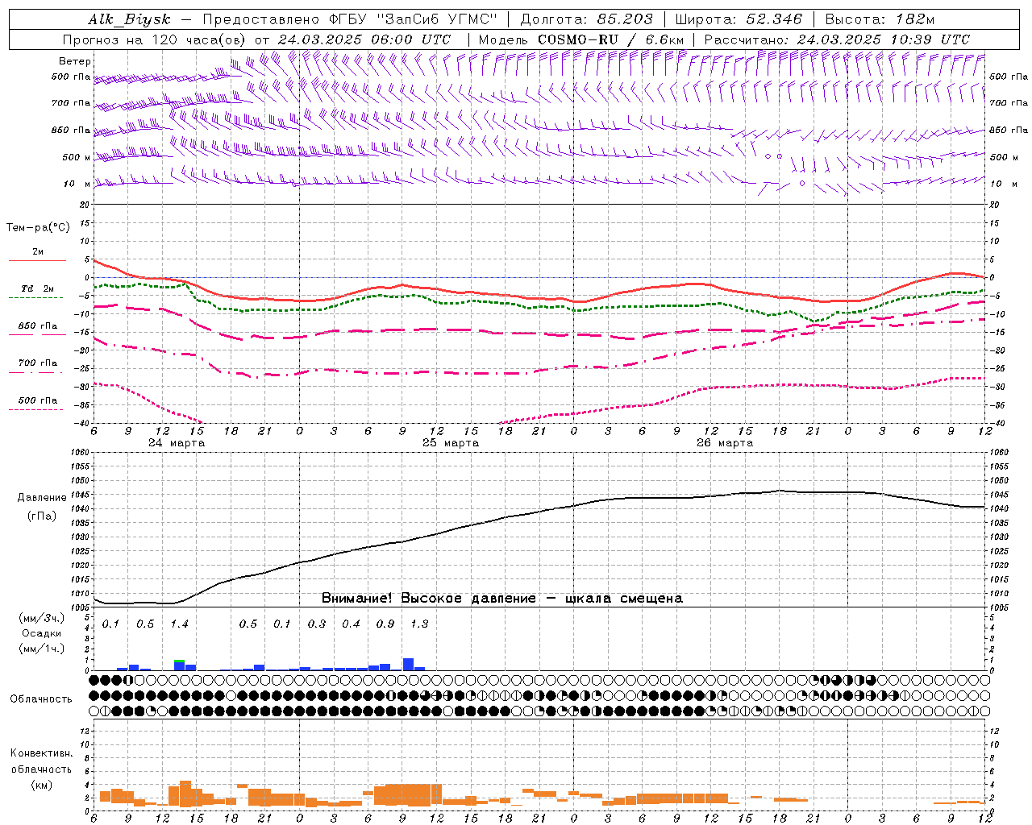This screenshot has height=825, width=1032.
Task: Click the dotted legend line under Td 2м
Action: pyautogui.click(x=37, y=297)
